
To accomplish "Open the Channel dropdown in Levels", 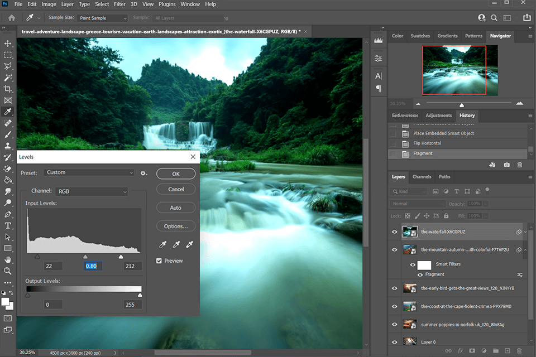I will pyautogui.click(x=92, y=191).
